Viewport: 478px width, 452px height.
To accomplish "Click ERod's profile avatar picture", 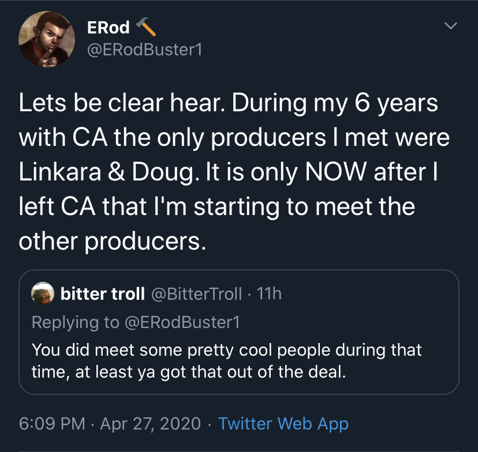I will click(x=47, y=39).
